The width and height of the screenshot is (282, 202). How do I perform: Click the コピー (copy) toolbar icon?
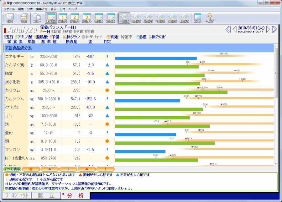(37, 18)
